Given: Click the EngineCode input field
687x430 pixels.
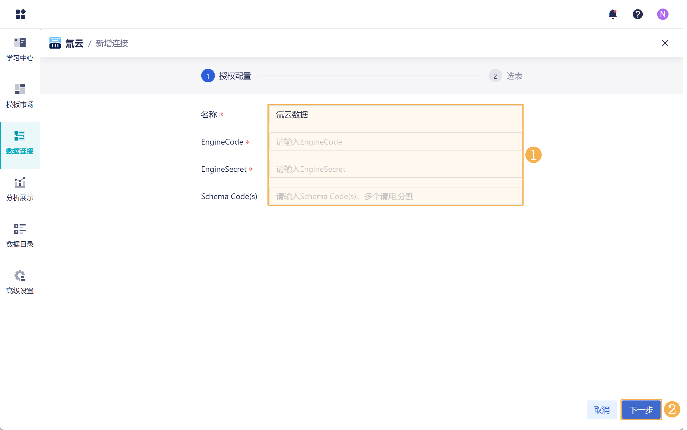Looking at the screenshot, I should [396, 142].
